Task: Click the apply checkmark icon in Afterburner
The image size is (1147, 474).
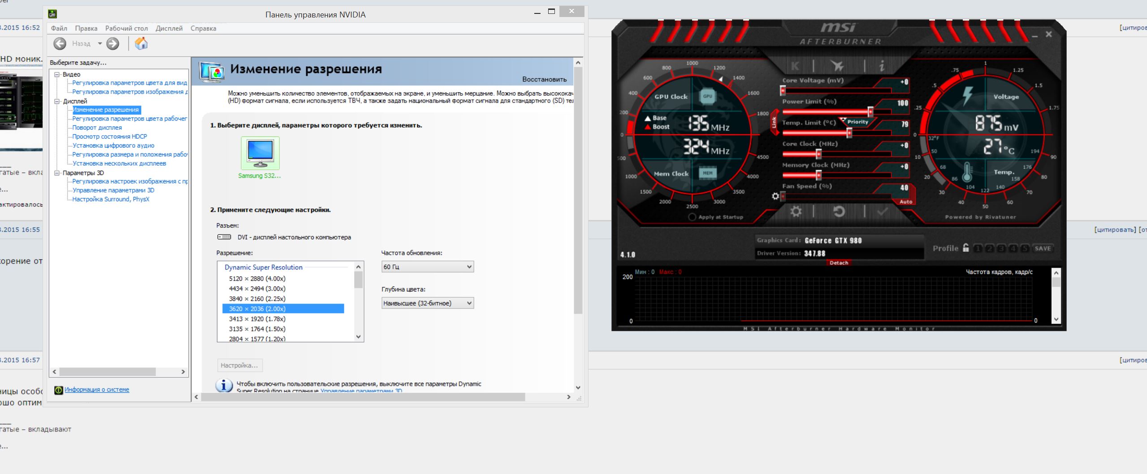Action: 882,211
